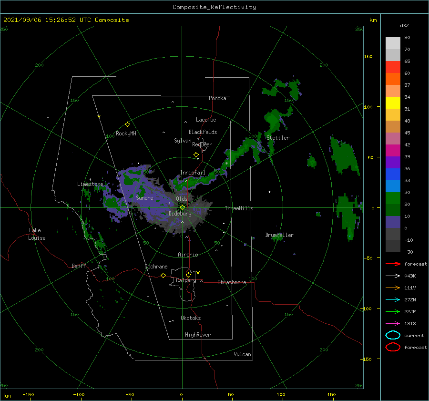Click the Banff town label

[79, 266]
